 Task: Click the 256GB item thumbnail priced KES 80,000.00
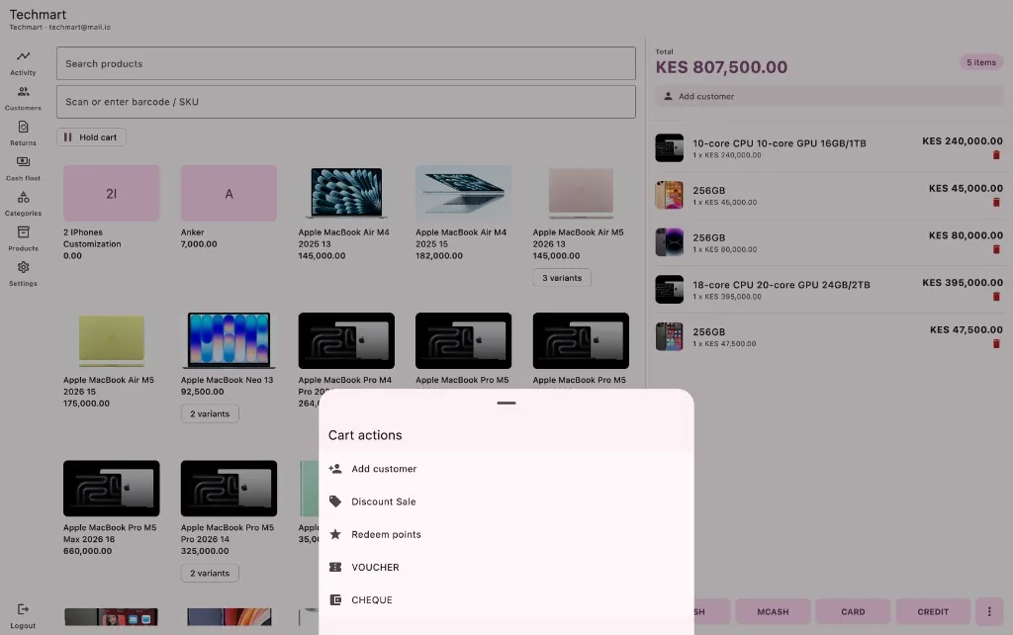(670, 242)
